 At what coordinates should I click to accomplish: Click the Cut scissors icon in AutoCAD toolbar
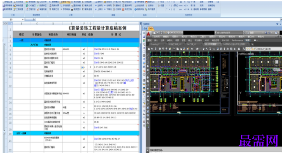coord(174,49)
